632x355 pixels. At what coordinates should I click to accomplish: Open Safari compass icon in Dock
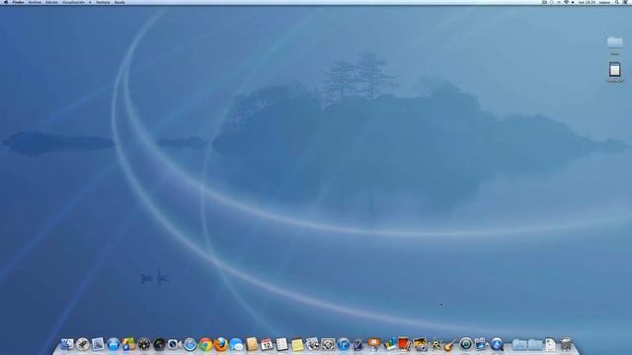(x=190, y=344)
